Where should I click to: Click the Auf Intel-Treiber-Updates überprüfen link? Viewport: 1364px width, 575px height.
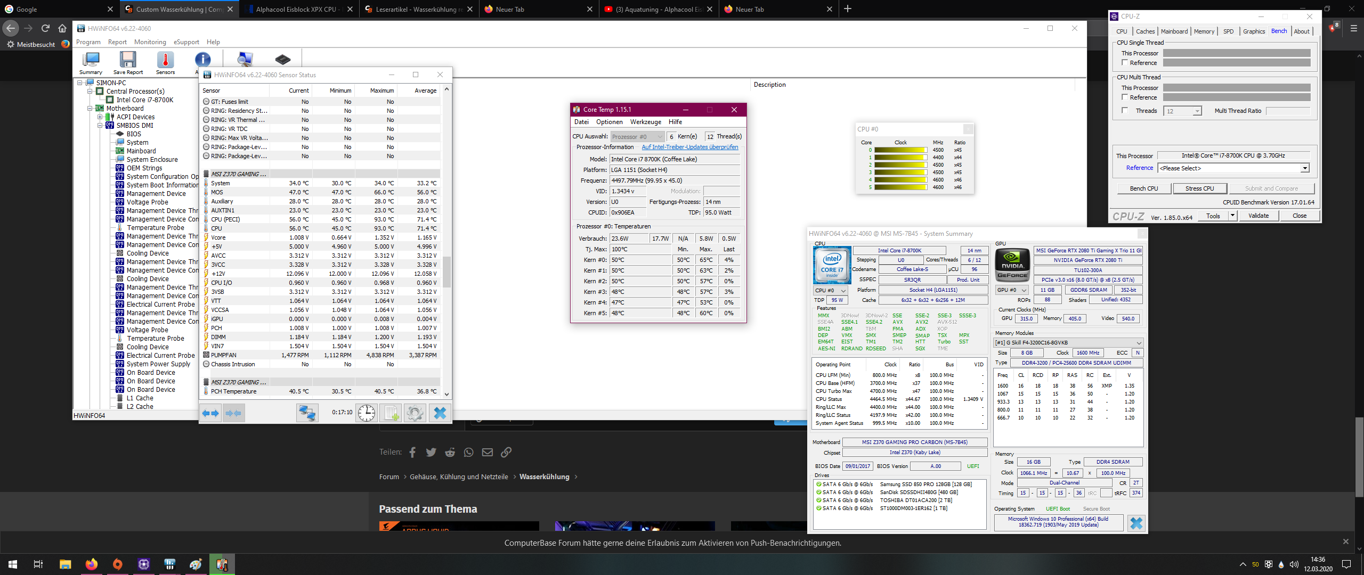pos(689,147)
